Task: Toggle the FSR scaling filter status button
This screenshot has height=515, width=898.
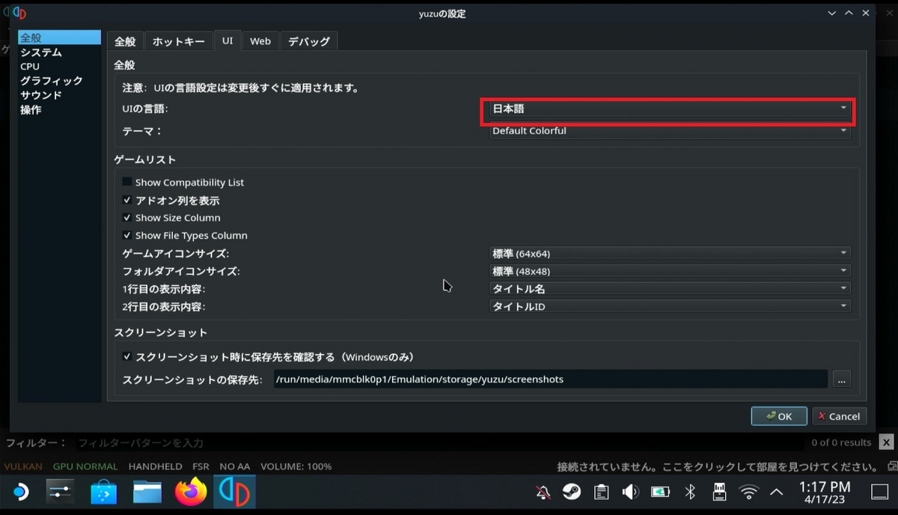Action: 201,466
